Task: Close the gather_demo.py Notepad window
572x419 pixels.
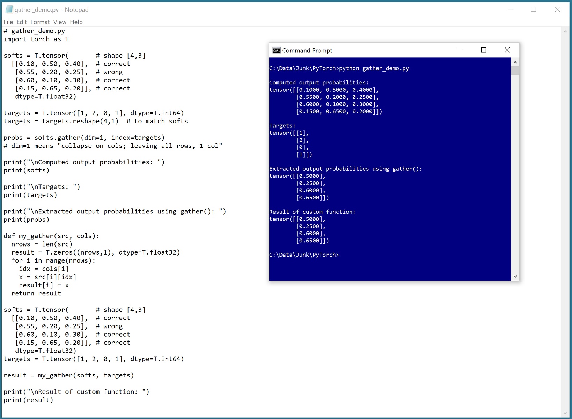Action: click(x=557, y=9)
